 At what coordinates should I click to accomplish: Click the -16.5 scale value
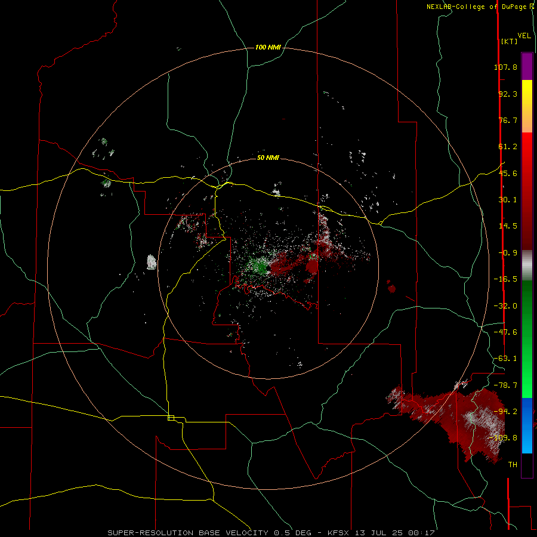tap(505, 279)
